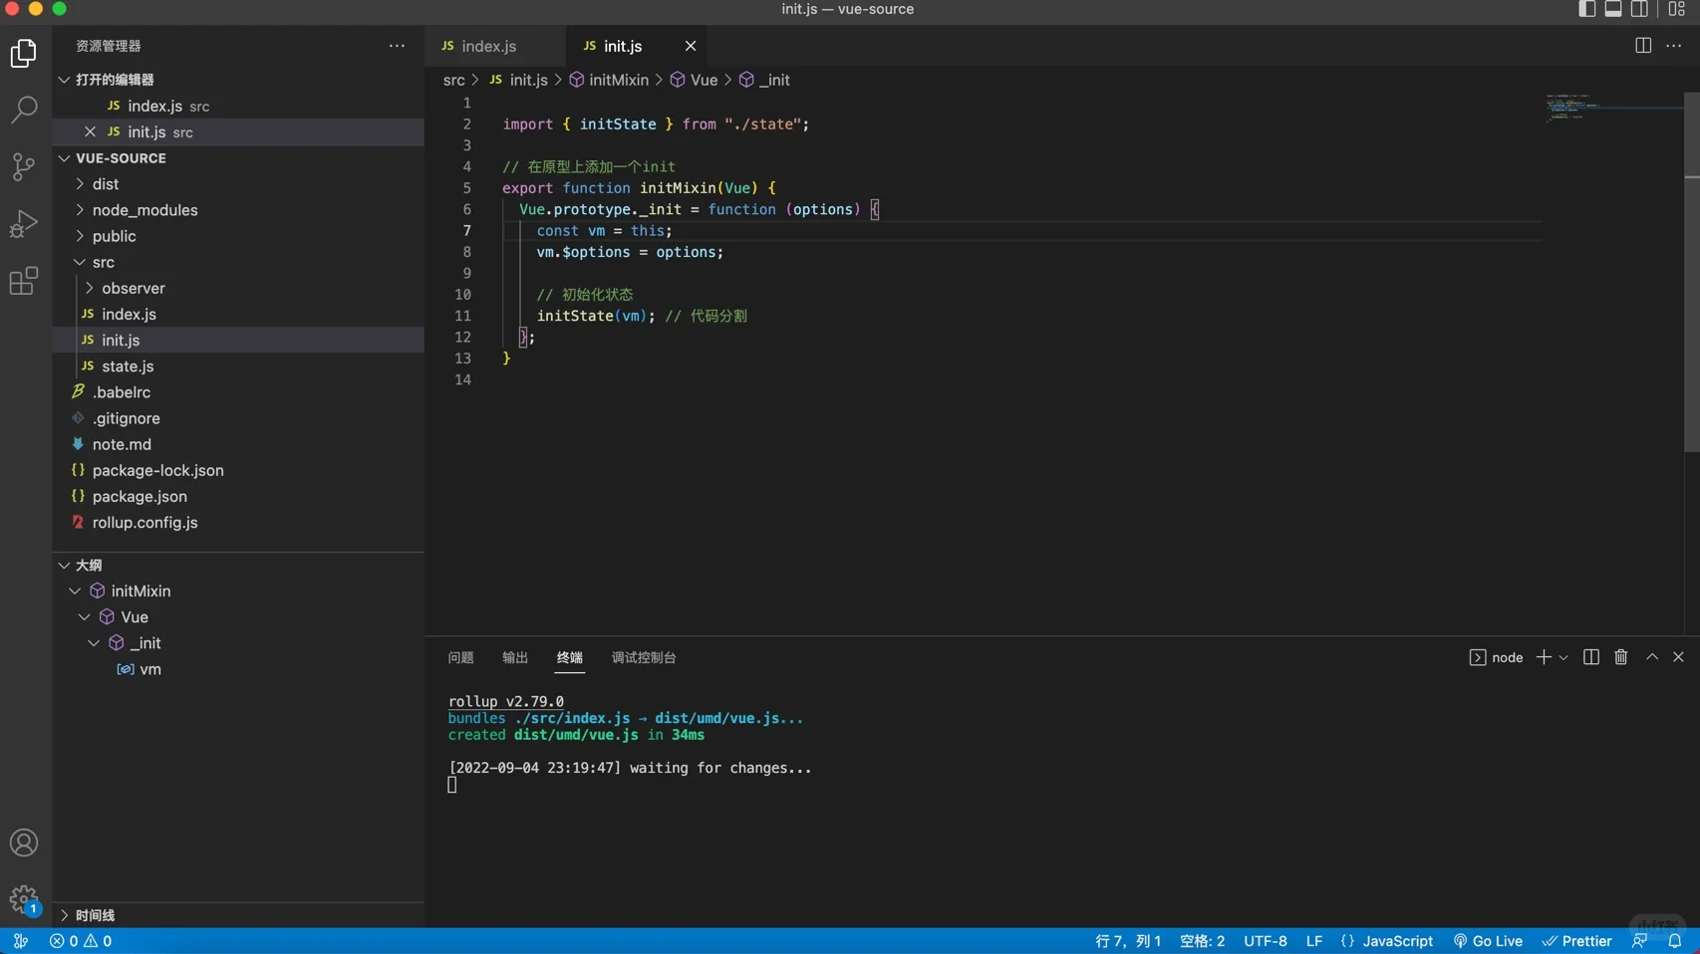Toggle the primary side bar visibility

point(1586,9)
